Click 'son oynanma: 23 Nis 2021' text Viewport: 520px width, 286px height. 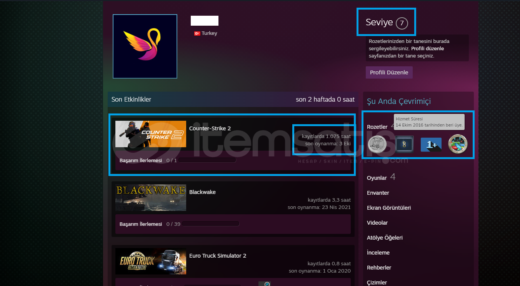coord(319,207)
